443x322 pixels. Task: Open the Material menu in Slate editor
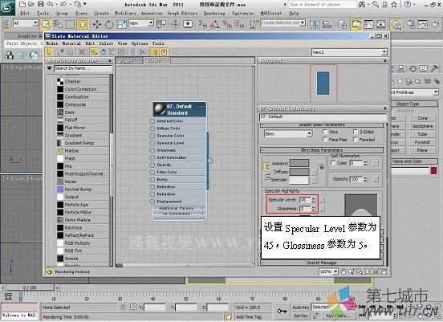pos(71,43)
